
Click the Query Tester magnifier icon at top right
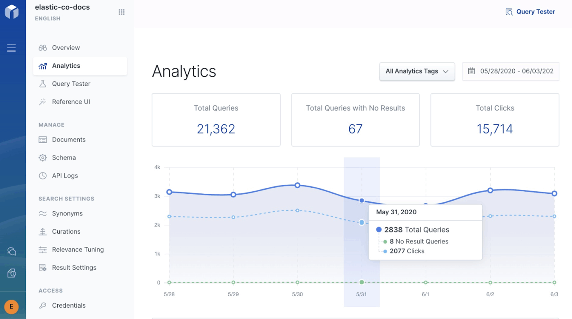[509, 12]
